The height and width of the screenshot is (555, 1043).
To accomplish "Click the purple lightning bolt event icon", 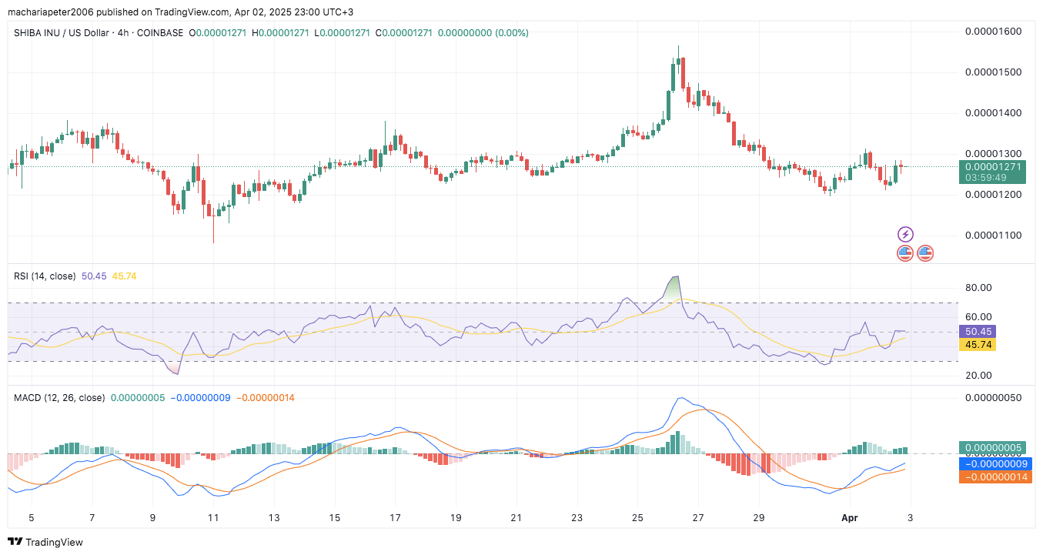I will pyautogui.click(x=906, y=234).
